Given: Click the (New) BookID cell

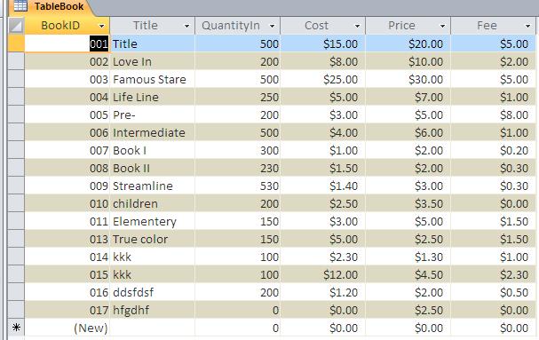Looking at the screenshot, I should 67,328.
